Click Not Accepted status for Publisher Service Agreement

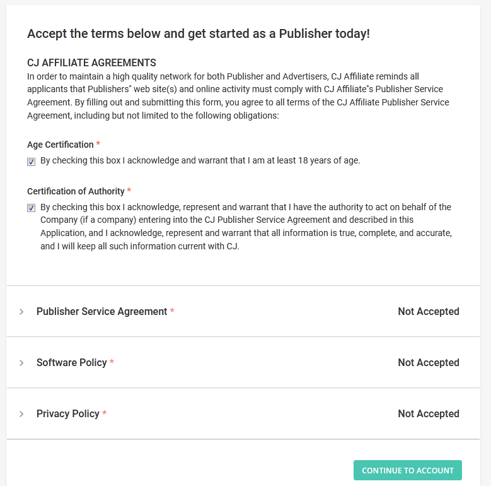(x=429, y=312)
